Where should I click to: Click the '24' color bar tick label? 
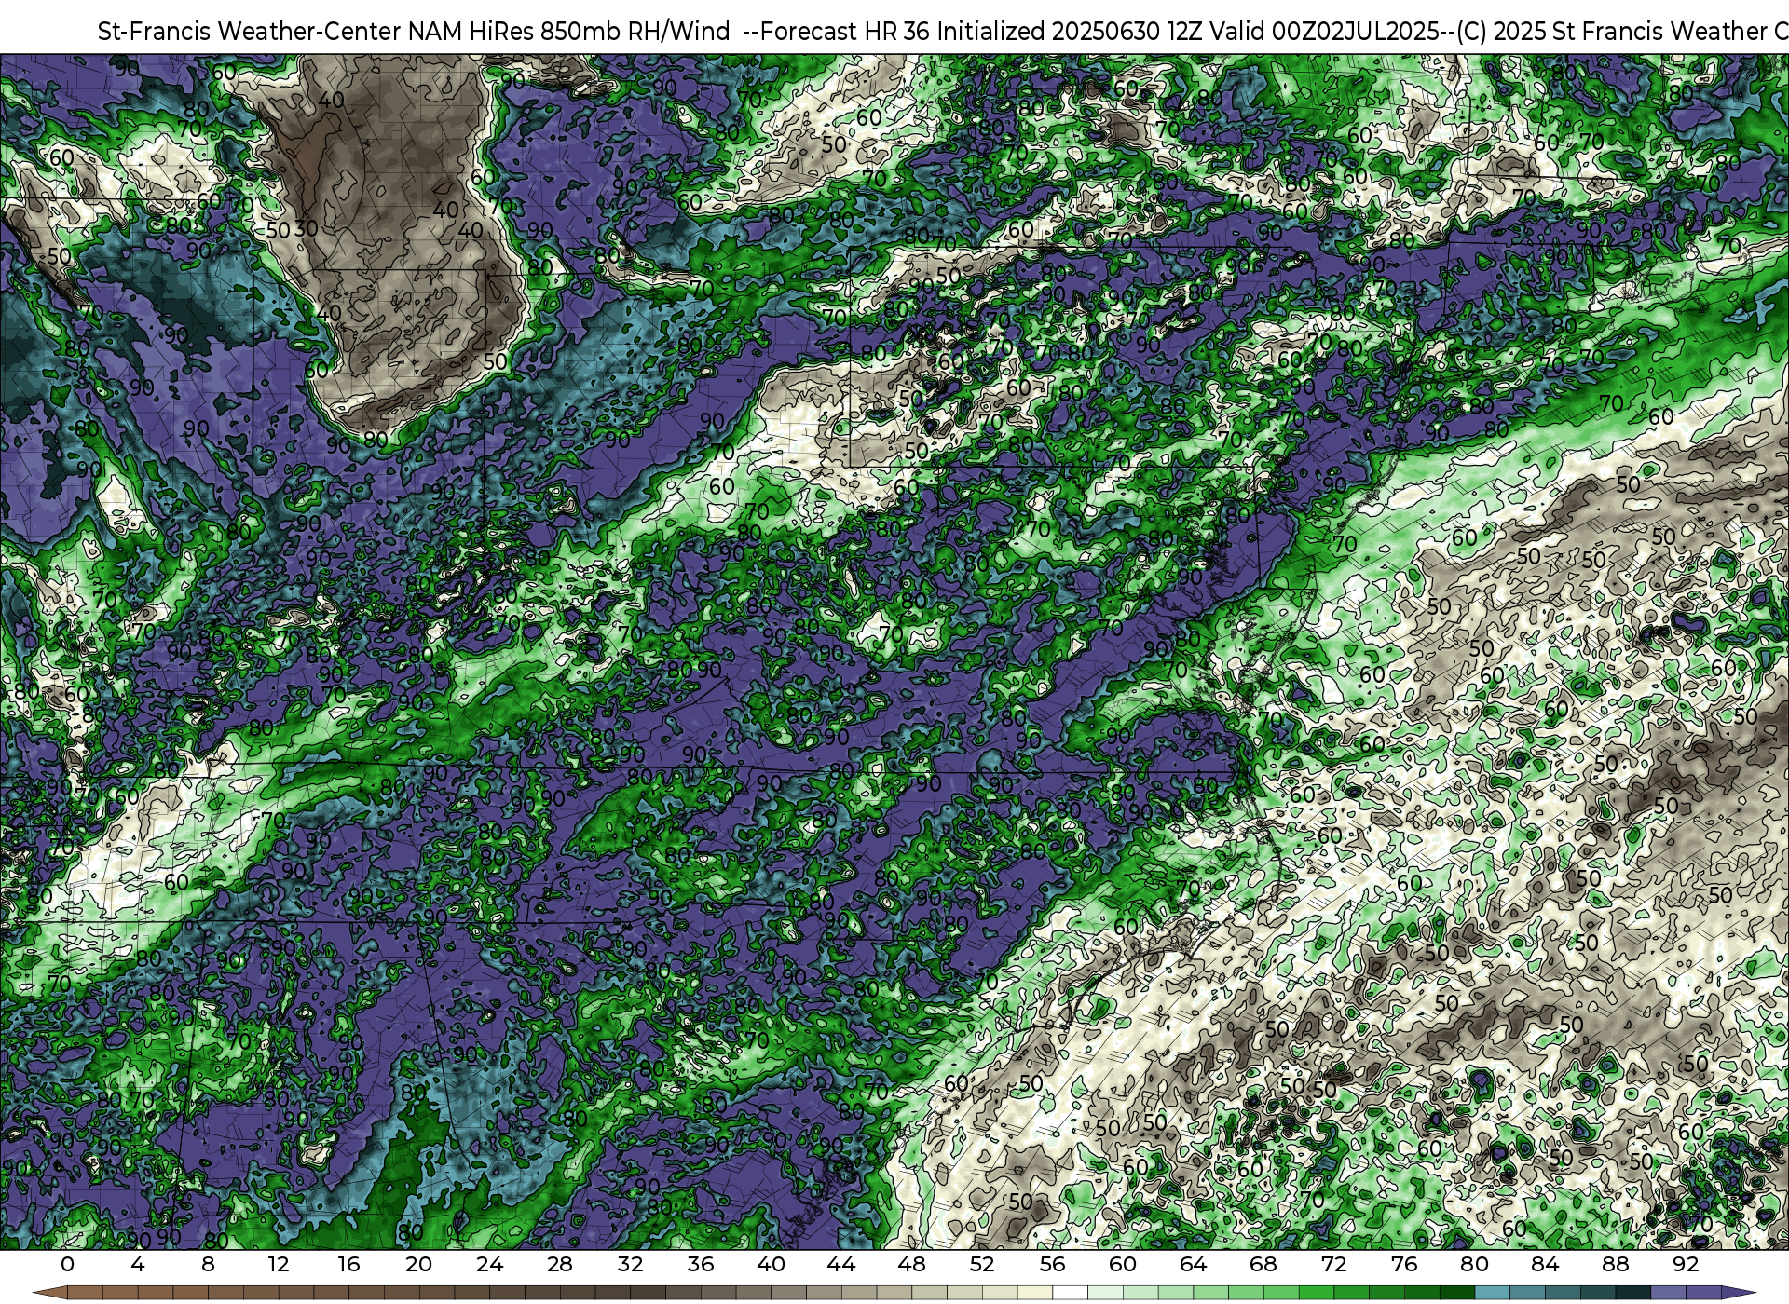489,1264
